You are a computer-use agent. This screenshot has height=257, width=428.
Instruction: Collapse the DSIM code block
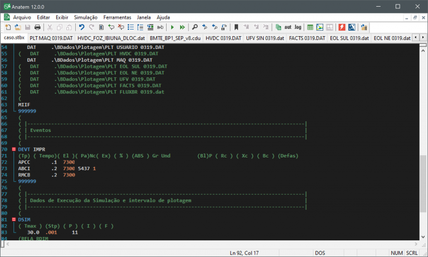(x=13, y=220)
